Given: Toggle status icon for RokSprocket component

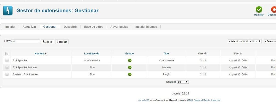Looking at the screenshot, I should coord(130,60).
